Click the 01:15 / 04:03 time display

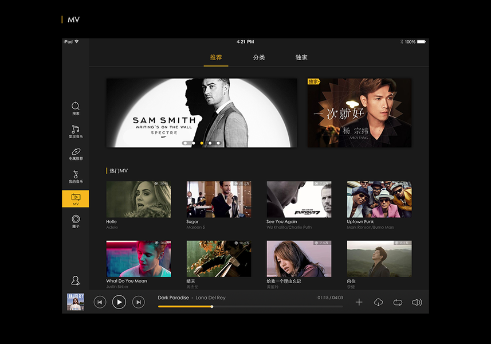(x=330, y=298)
